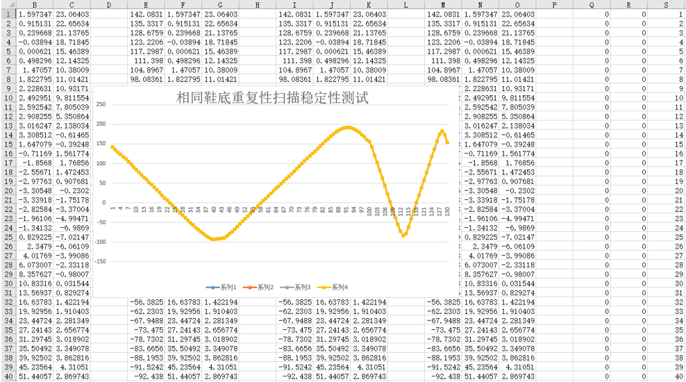
Task: Click cell E1 containing 142.0831
Action: coord(146,14)
